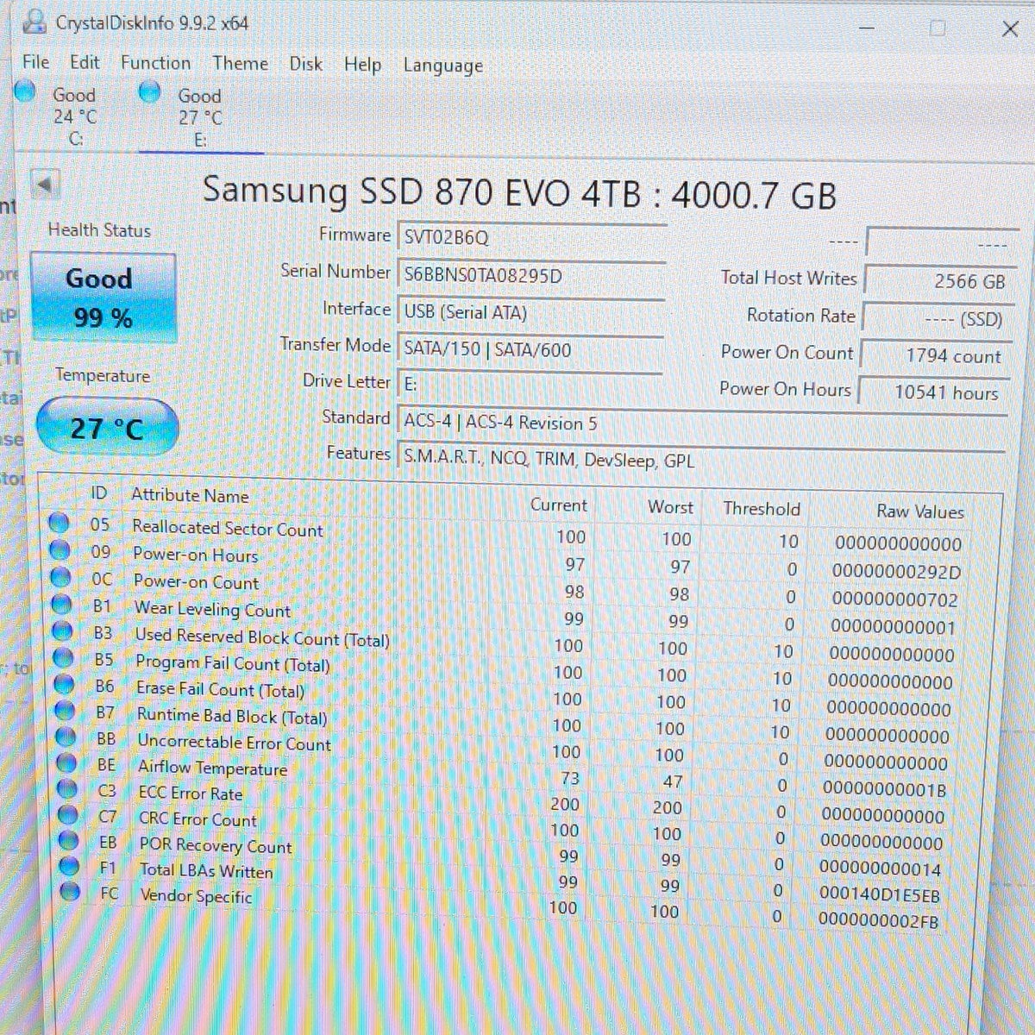Click the CrystalDiskInfo app icon in title bar
The image size is (1035, 1035).
35,22
